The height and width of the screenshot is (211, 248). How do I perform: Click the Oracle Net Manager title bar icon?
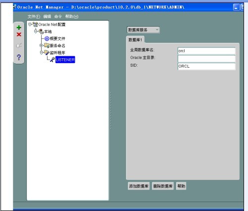coord(15,7)
